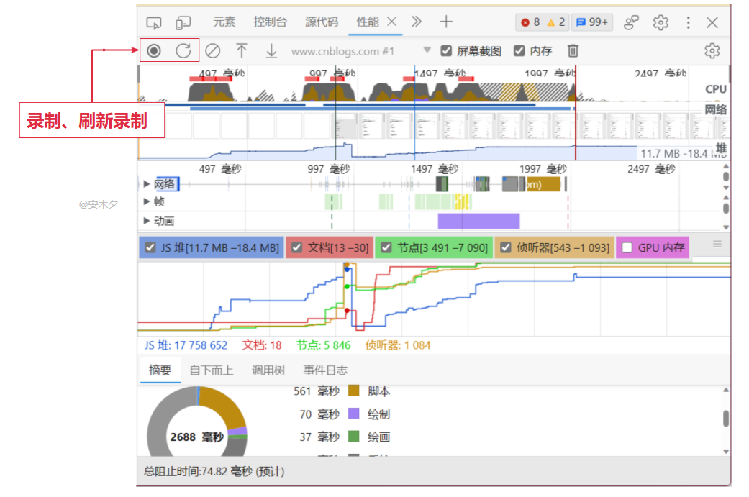Screen dimensions: 749x497
Task: Toggle device emulation icon
Action: (x=183, y=22)
